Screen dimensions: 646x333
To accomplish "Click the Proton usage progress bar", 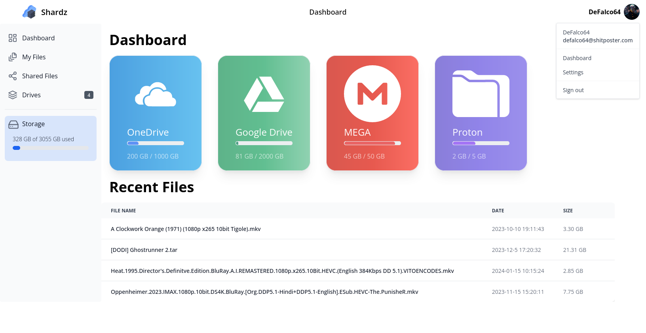I will tap(481, 143).
